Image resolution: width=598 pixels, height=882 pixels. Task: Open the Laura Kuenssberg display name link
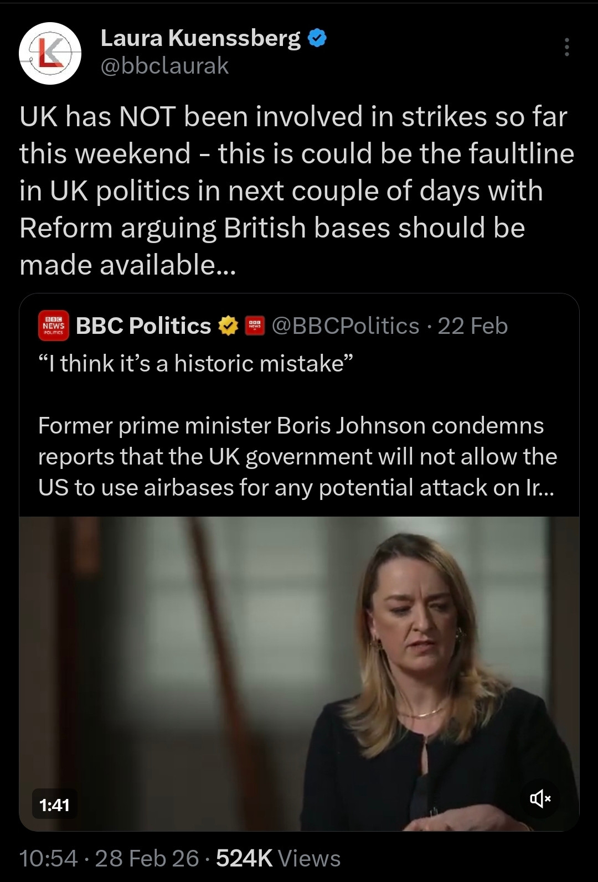(200, 38)
